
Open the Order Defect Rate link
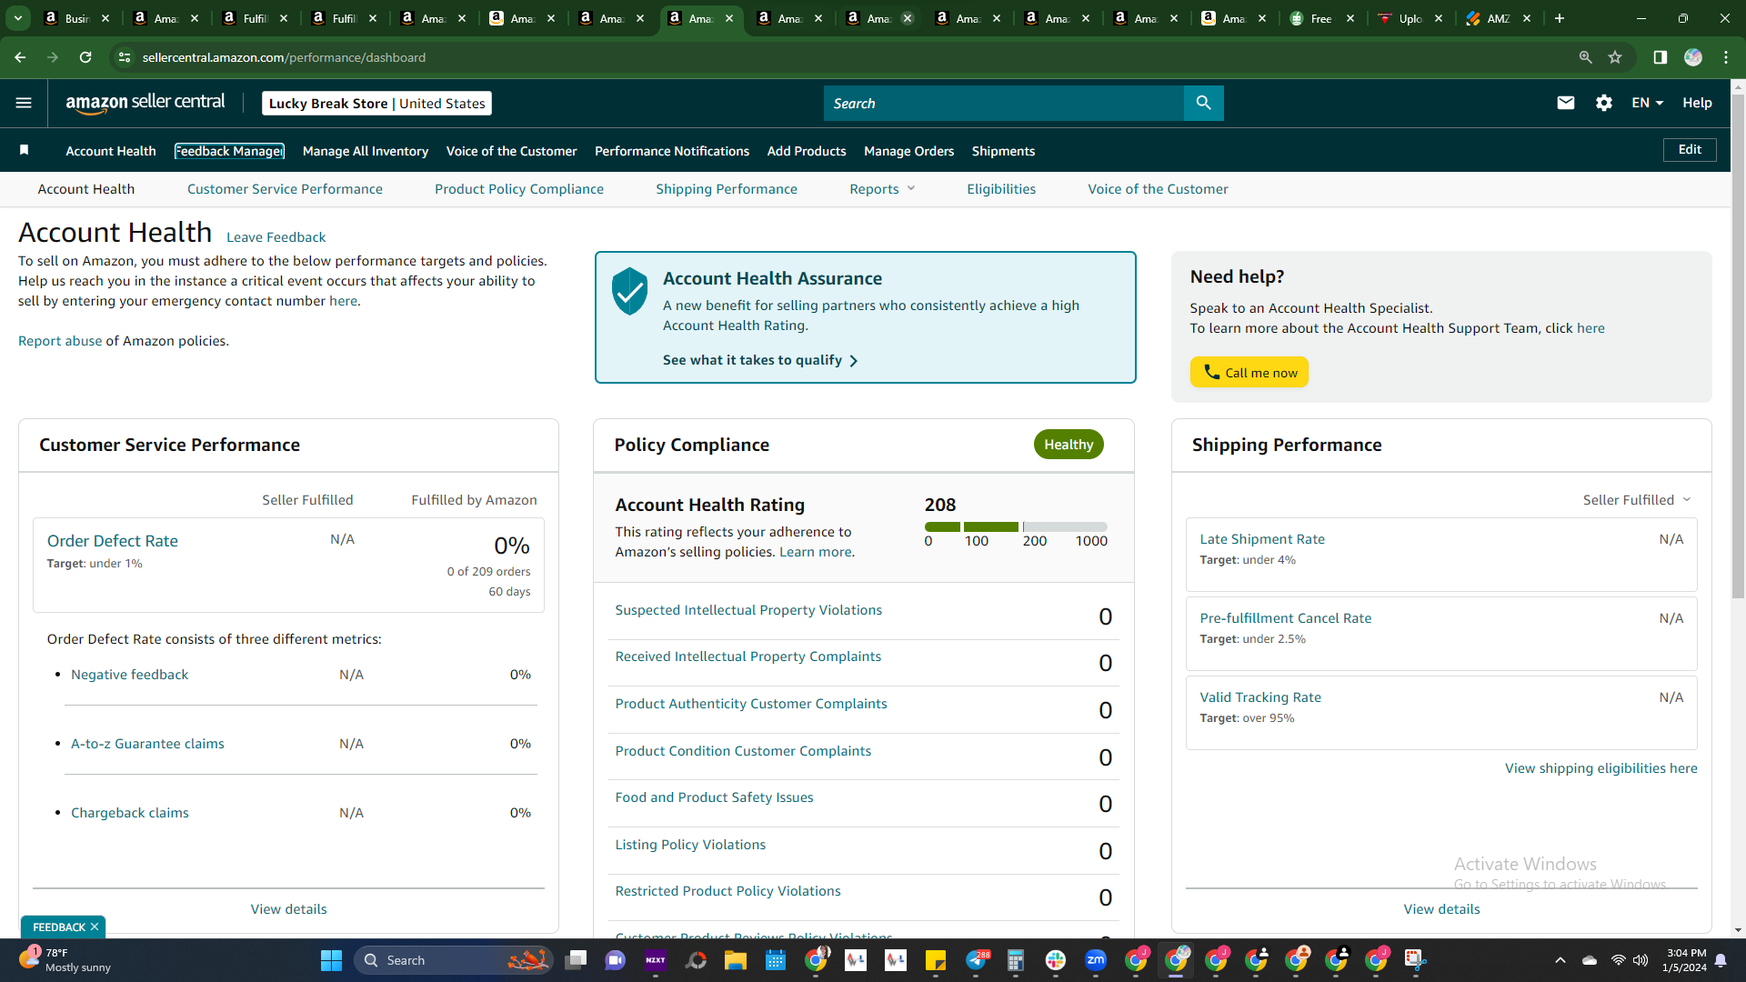click(x=113, y=541)
